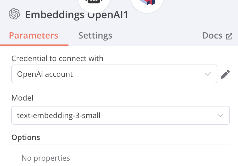Click the Model field label

(x=22, y=98)
